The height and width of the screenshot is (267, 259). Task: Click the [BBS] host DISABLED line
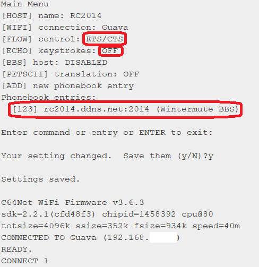[x=55, y=63]
